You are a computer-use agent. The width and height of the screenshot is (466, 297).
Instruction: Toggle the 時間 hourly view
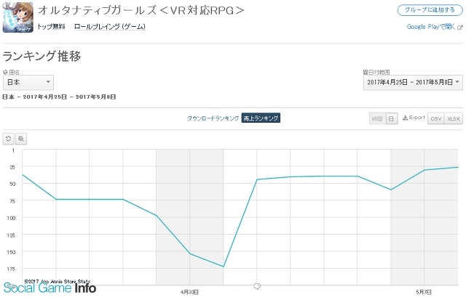tap(377, 118)
